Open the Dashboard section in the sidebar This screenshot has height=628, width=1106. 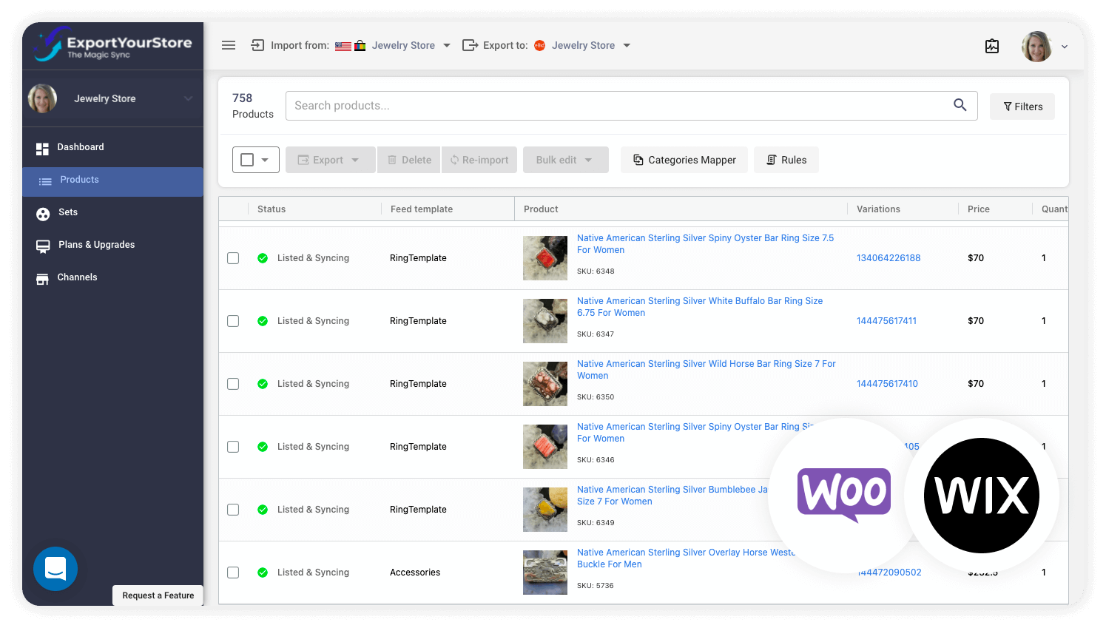point(80,147)
